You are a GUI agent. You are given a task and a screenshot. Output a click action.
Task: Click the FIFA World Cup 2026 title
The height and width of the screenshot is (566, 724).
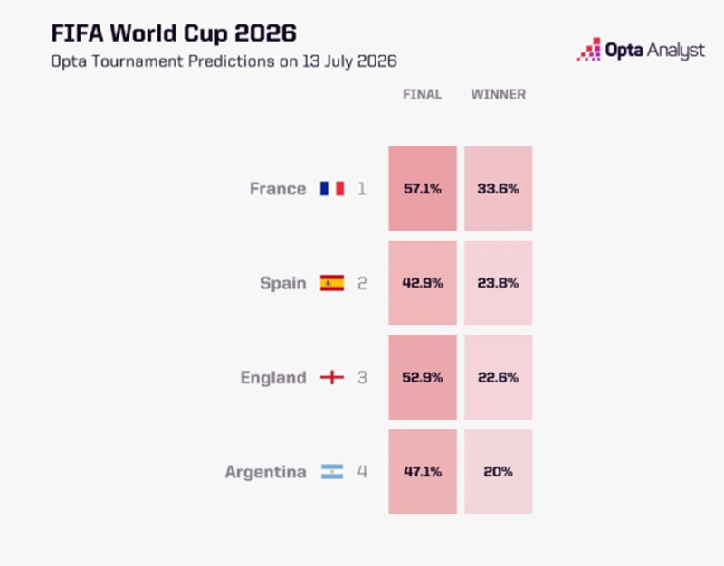[x=174, y=33]
